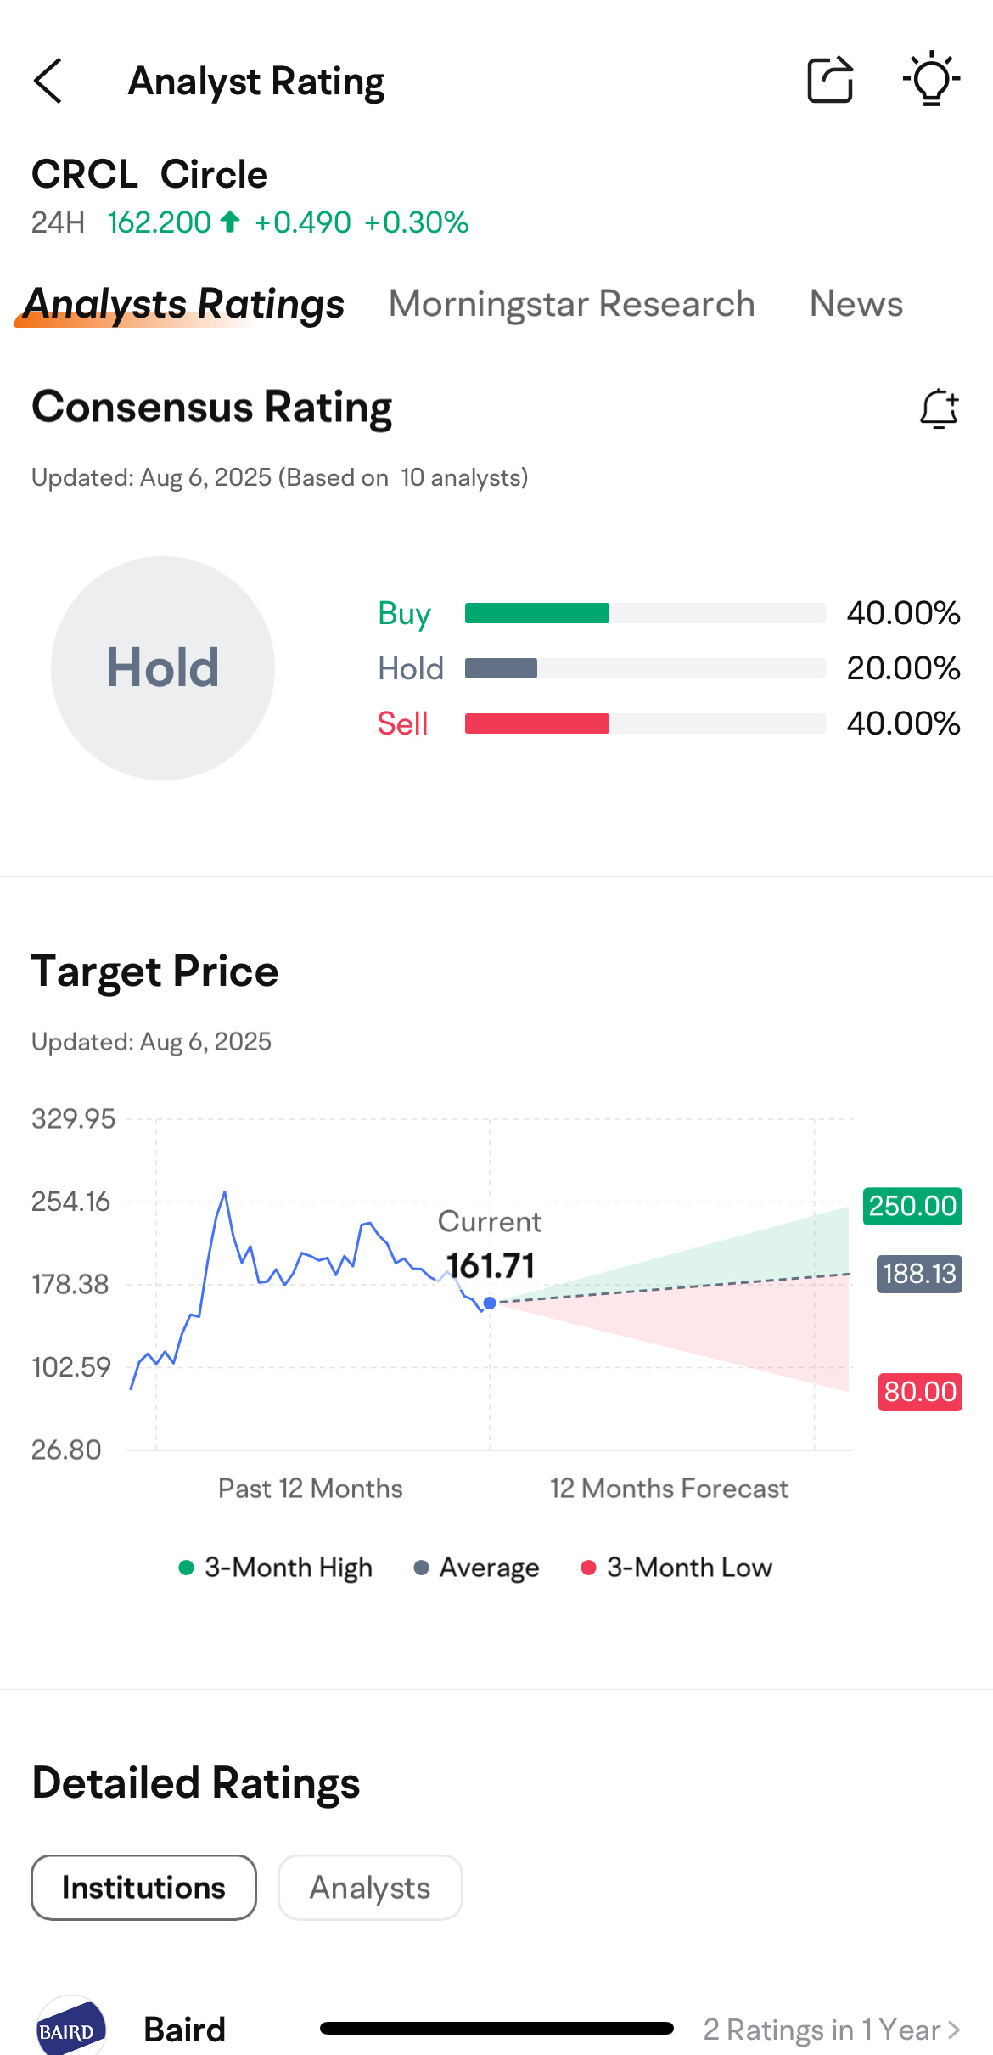Tap the current price dot on chart
Image resolution: width=993 pixels, height=2055 pixels.
(490, 1303)
